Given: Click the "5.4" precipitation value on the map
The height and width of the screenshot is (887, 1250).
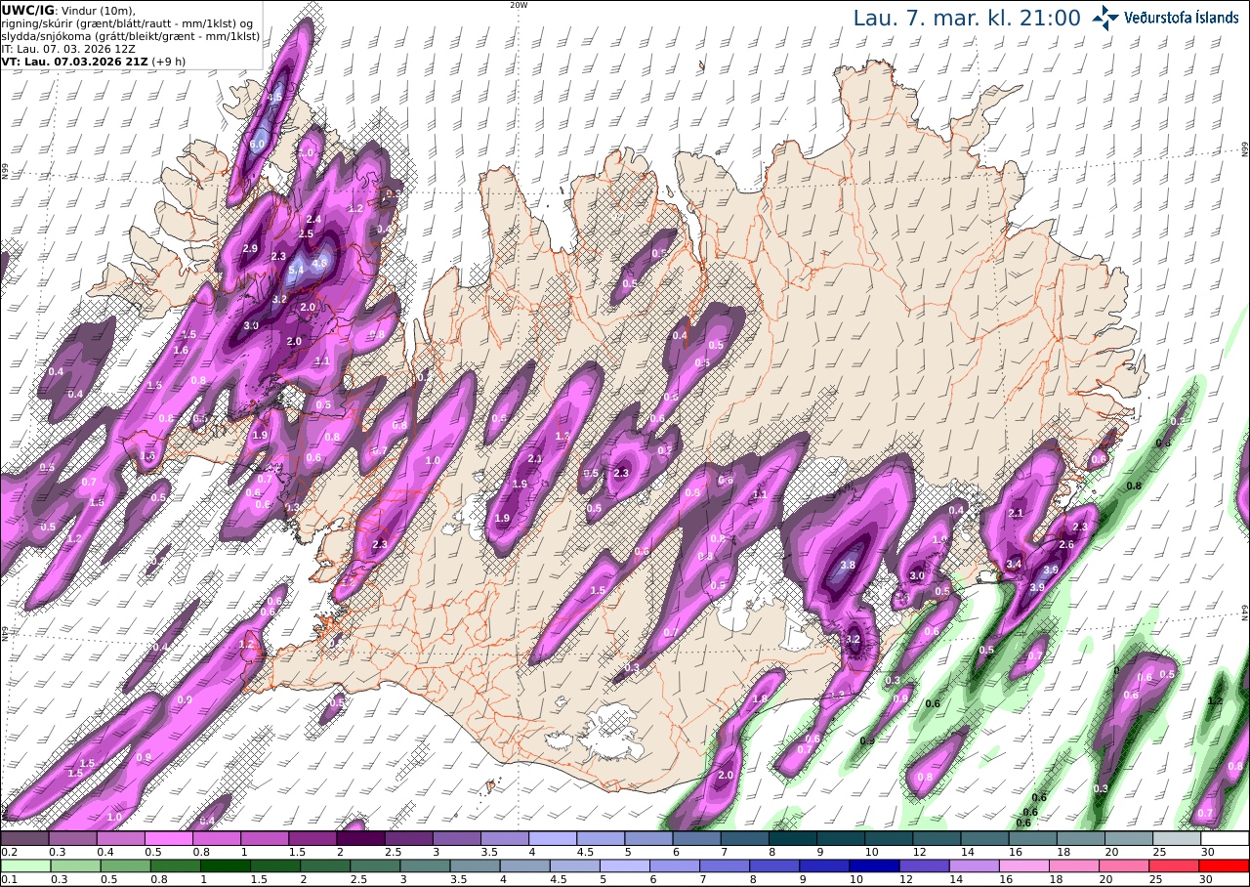Looking at the screenshot, I should 298,269.
